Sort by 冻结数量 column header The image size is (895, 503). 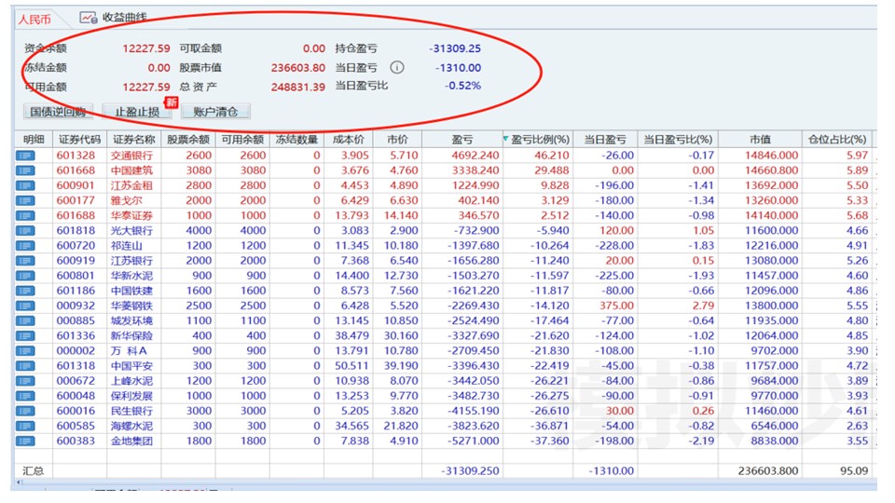click(296, 139)
